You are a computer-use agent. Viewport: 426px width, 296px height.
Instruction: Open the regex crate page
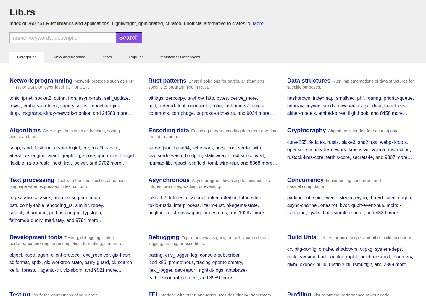pos(15,197)
